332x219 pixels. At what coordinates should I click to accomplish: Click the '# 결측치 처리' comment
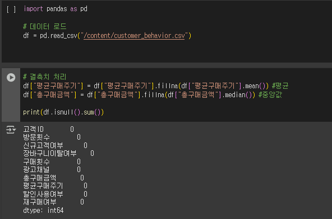coord(45,77)
